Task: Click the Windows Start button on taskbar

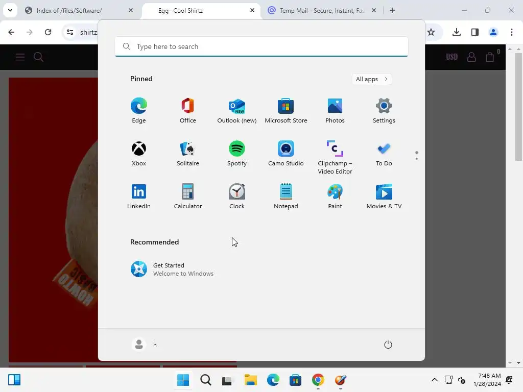Action: (x=183, y=380)
